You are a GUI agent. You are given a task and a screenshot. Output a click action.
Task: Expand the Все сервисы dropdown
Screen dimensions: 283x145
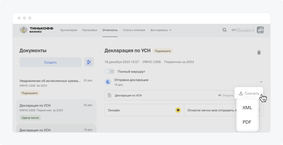pos(161,30)
